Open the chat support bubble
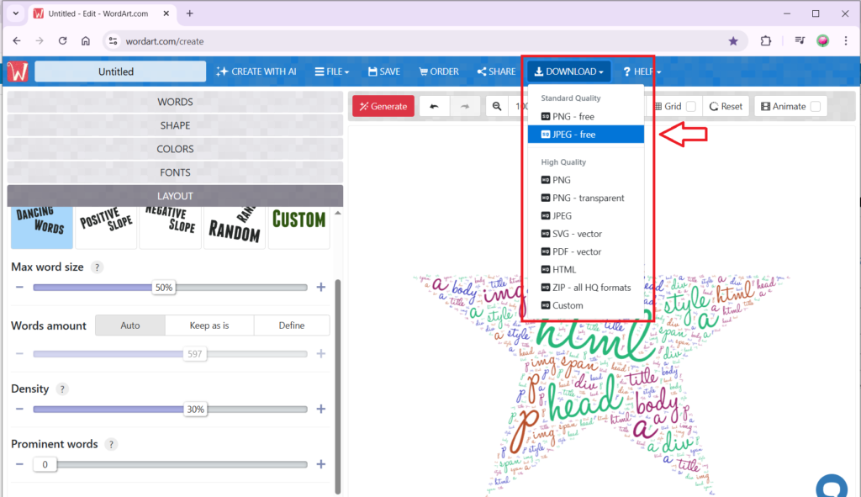Screen dimensions: 861x497 pyautogui.click(x=832, y=486)
